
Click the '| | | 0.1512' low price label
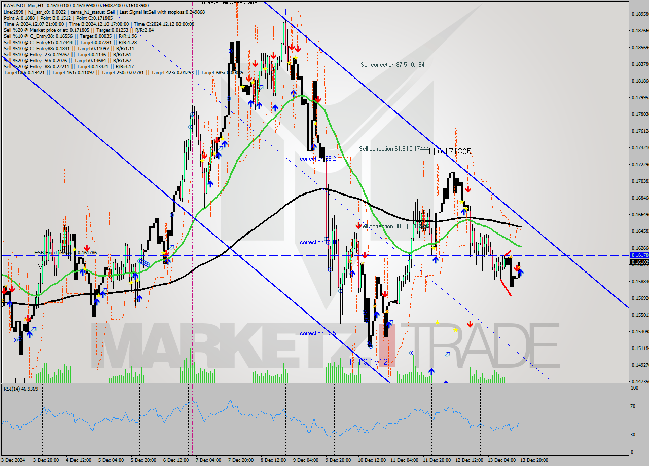[x=370, y=362]
